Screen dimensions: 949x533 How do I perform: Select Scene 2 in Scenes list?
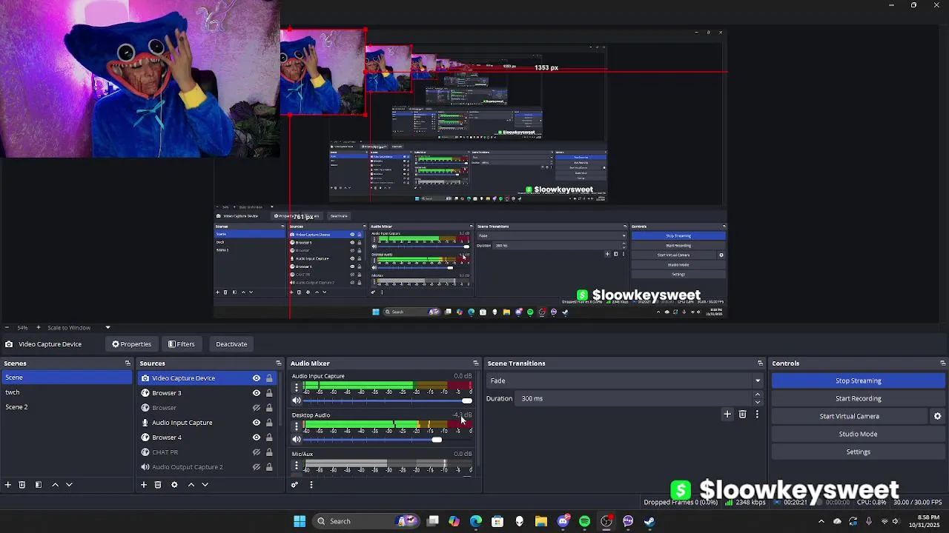[67, 407]
